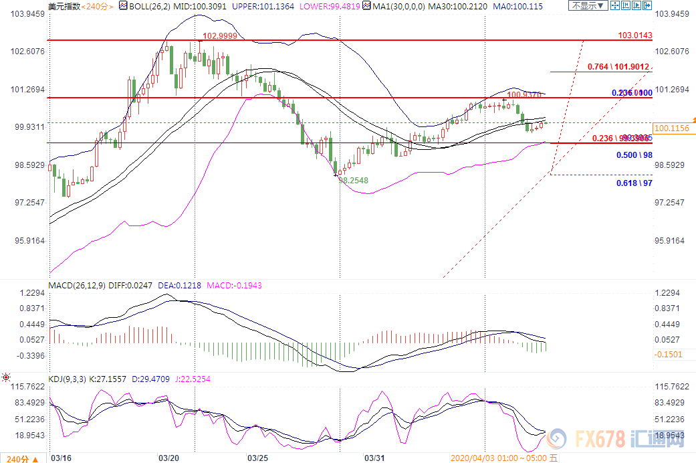Viewport: 696px width, 463px height.
Task: Click the red sun icon beside KDJ
Action: [x=7, y=378]
